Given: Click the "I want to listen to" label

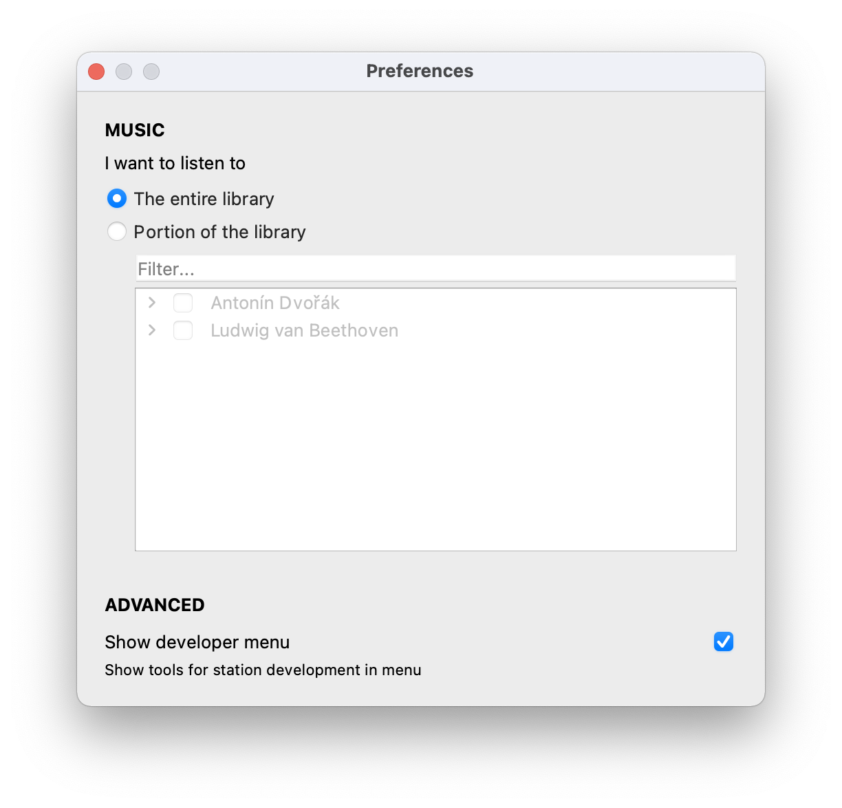Looking at the screenshot, I should [175, 163].
